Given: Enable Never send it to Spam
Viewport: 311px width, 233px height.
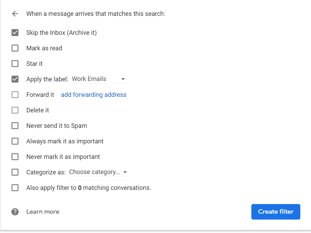Looking at the screenshot, I should coord(15,126).
